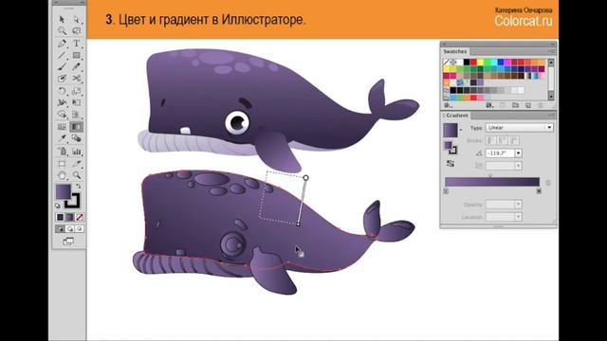Select the Shape Builder tool

[x=62, y=115]
